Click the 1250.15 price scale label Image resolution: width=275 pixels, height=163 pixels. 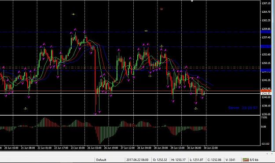[x=266, y=63]
